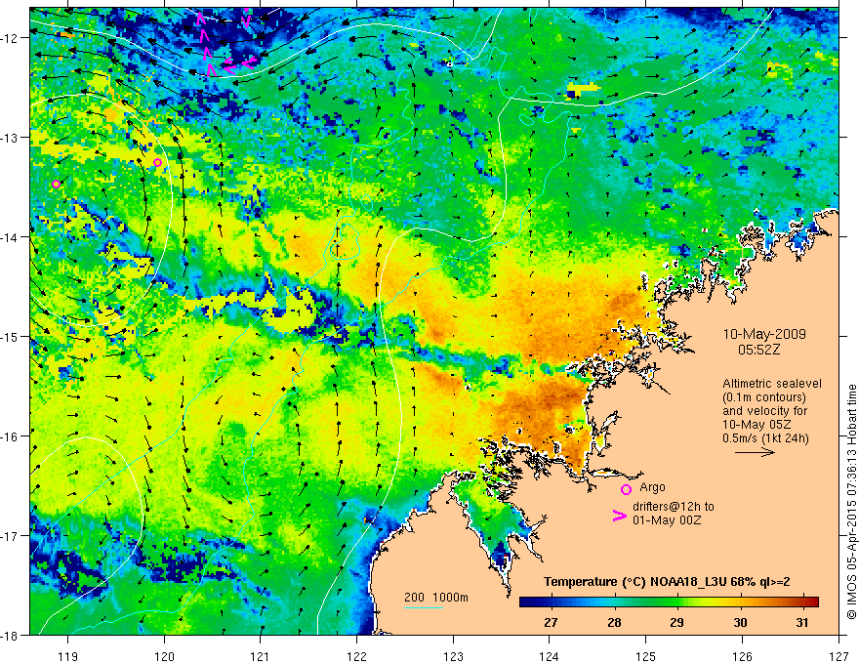
Task: Click the '0.5m/s (1kt 24h)' scale text
Action: (765, 438)
